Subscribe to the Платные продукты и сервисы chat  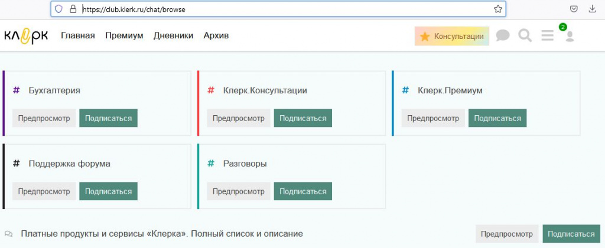pos(571,234)
